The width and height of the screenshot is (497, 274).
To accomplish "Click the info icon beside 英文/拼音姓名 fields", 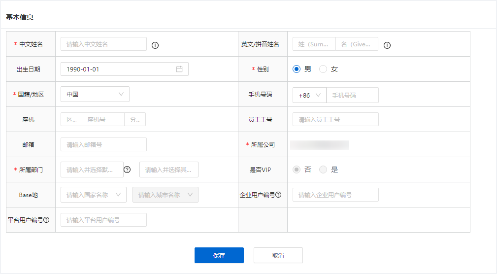I will (387, 45).
